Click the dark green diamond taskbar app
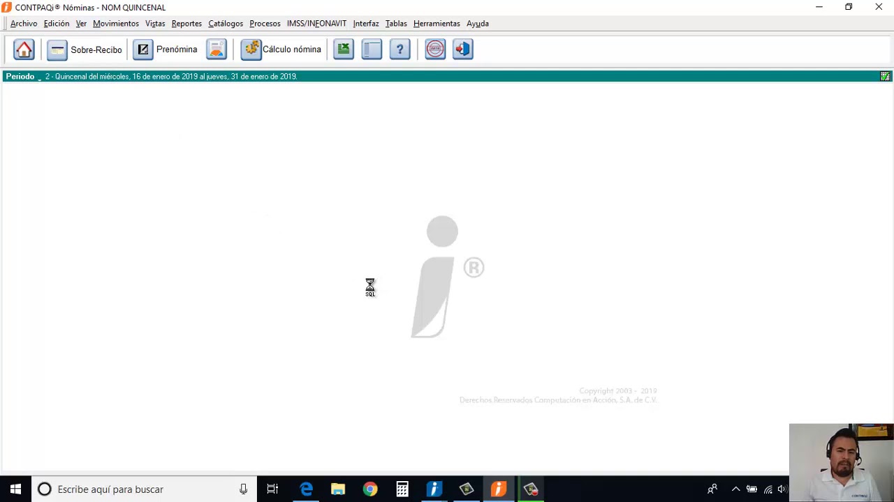The height and width of the screenshot is (502, 894). click(467, 489)
